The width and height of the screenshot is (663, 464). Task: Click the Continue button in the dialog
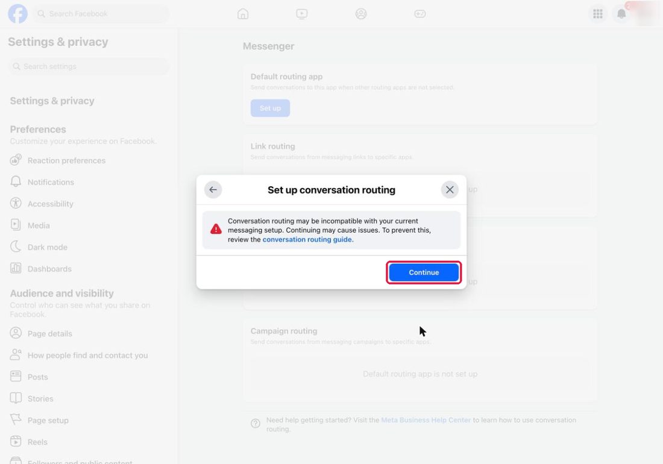click(x=424, y=272)
